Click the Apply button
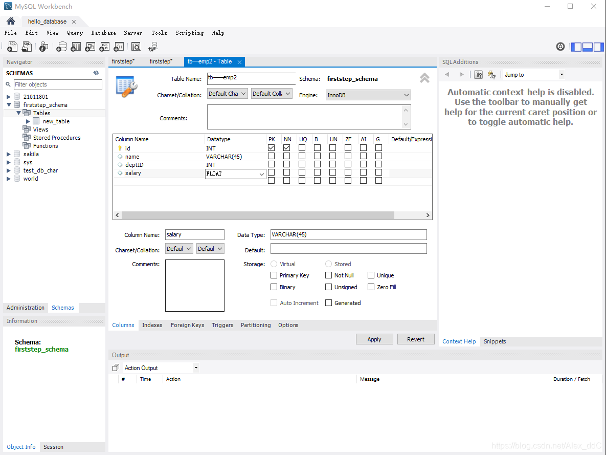 click(x=374, y=339)
